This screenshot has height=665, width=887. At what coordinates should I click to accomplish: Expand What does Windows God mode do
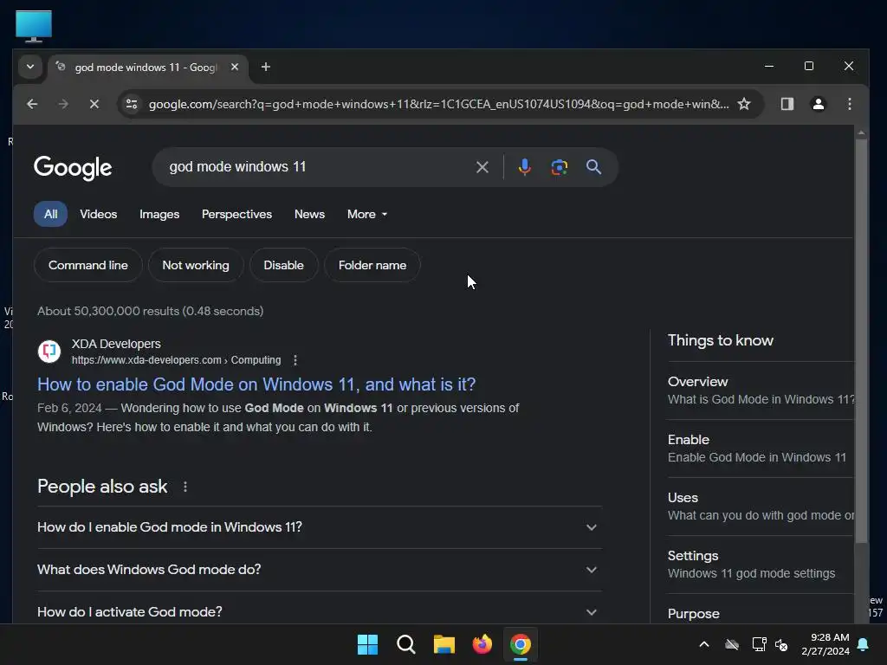[320, 570]
